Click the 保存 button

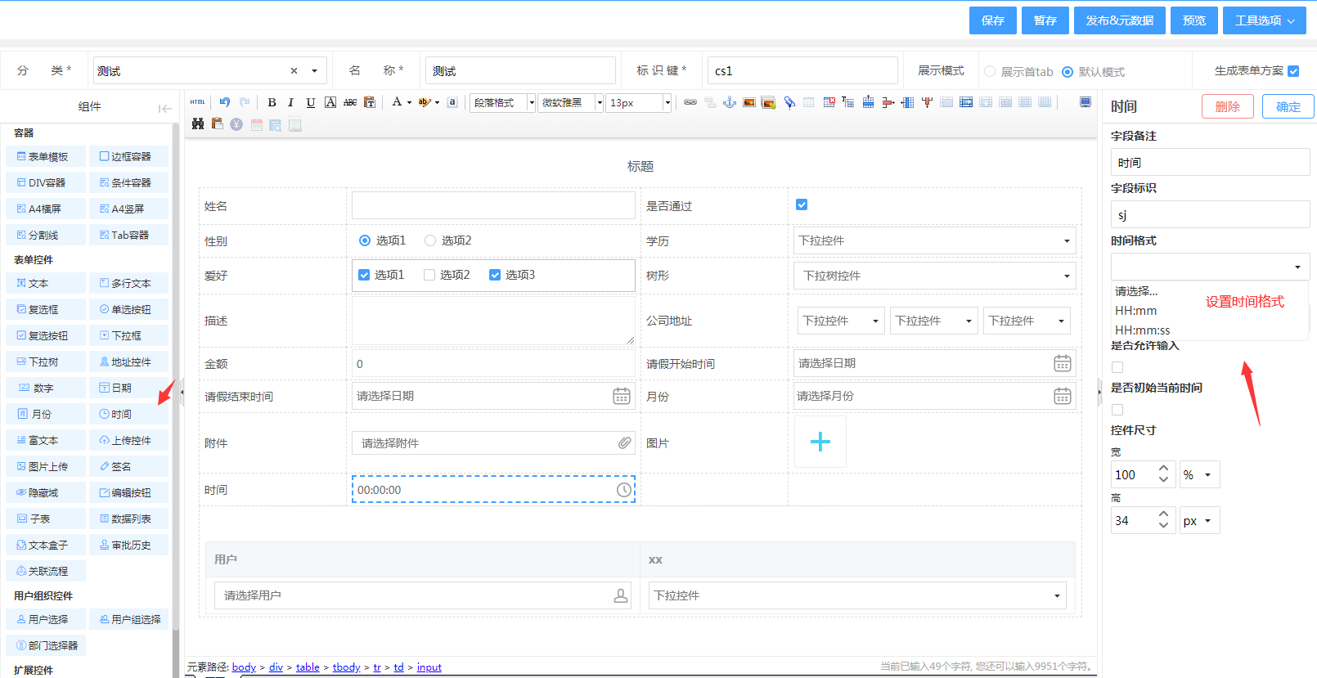(x=993, y=20)
